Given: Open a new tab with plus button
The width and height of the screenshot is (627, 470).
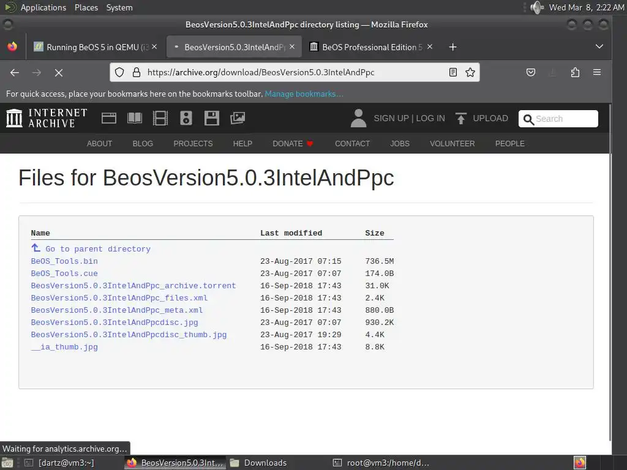Looking at the screenshot, I should click(452, 47).
